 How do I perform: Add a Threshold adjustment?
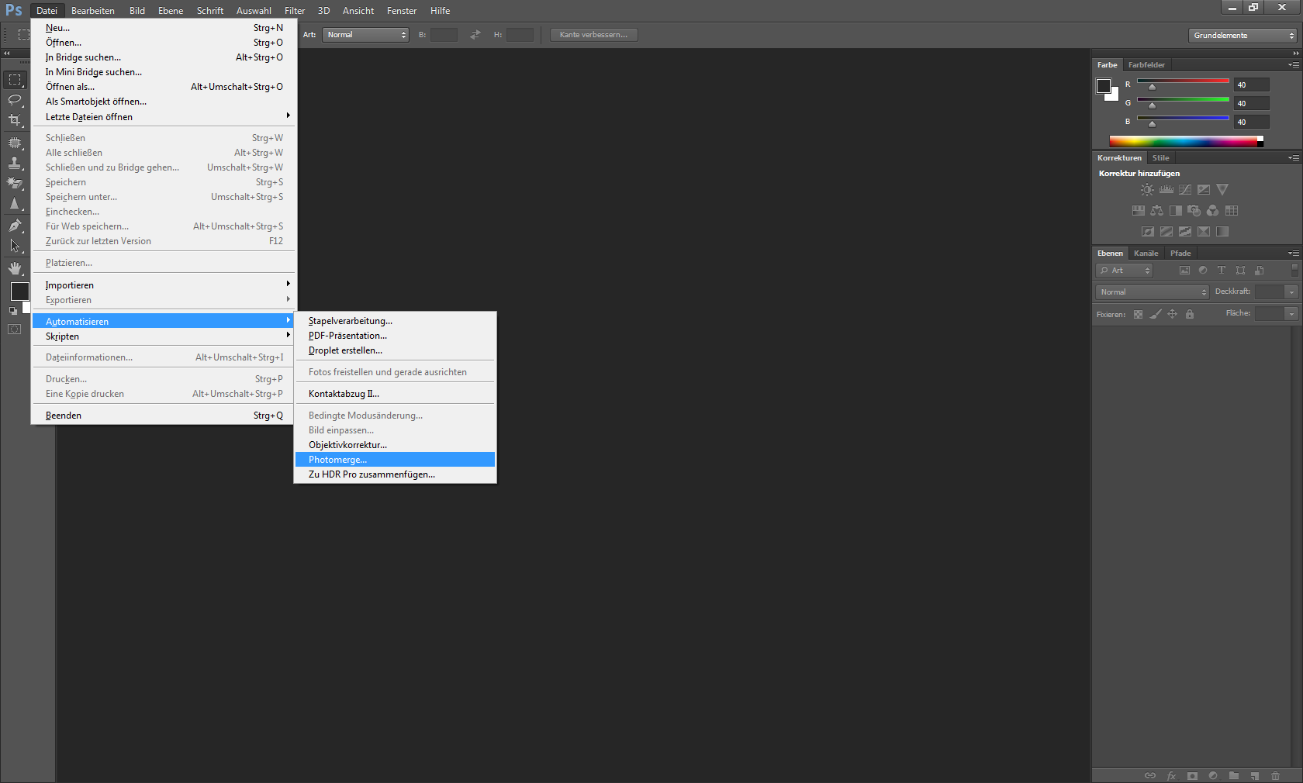(1185, 232)
